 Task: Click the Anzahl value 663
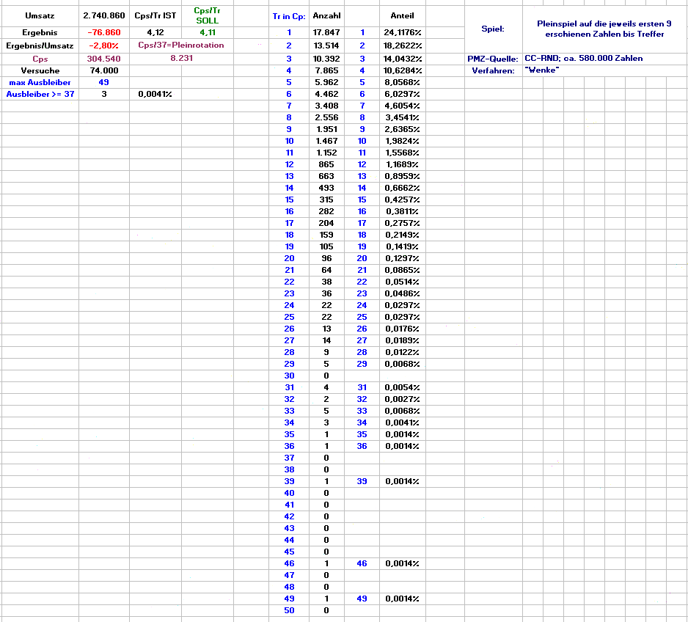click(326, 176)
